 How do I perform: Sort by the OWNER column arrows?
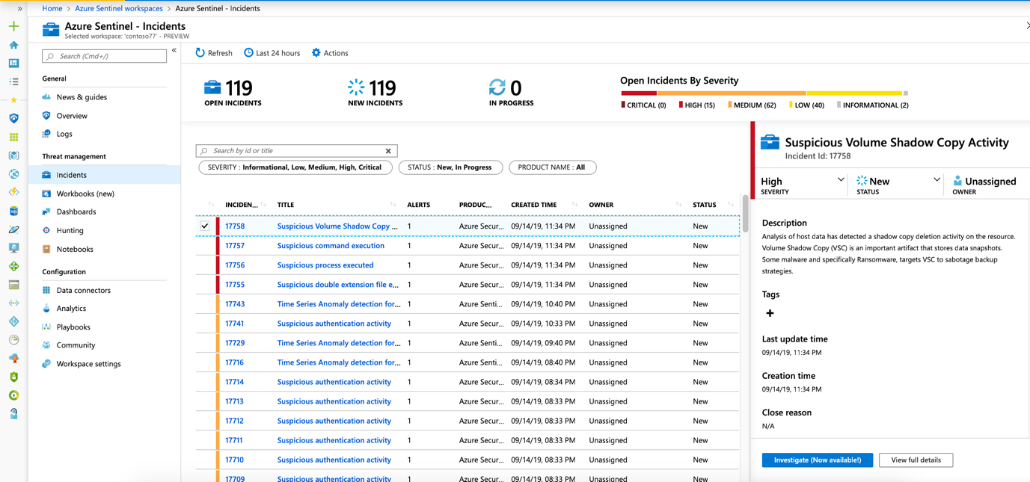678,205
